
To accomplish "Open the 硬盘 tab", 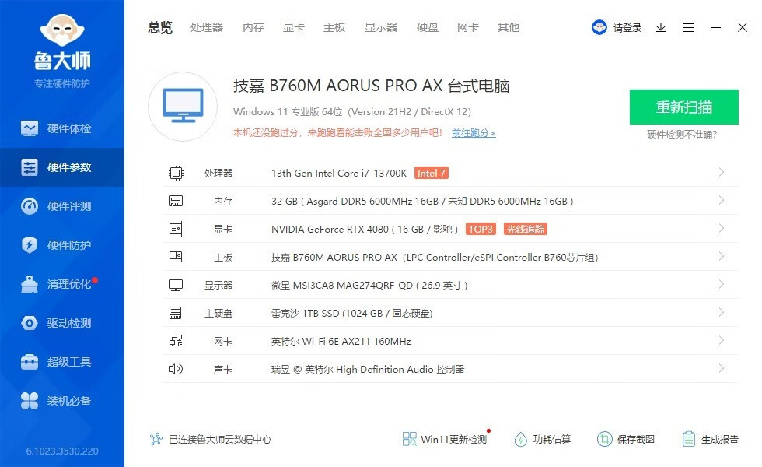I will [x=428, y=28].
